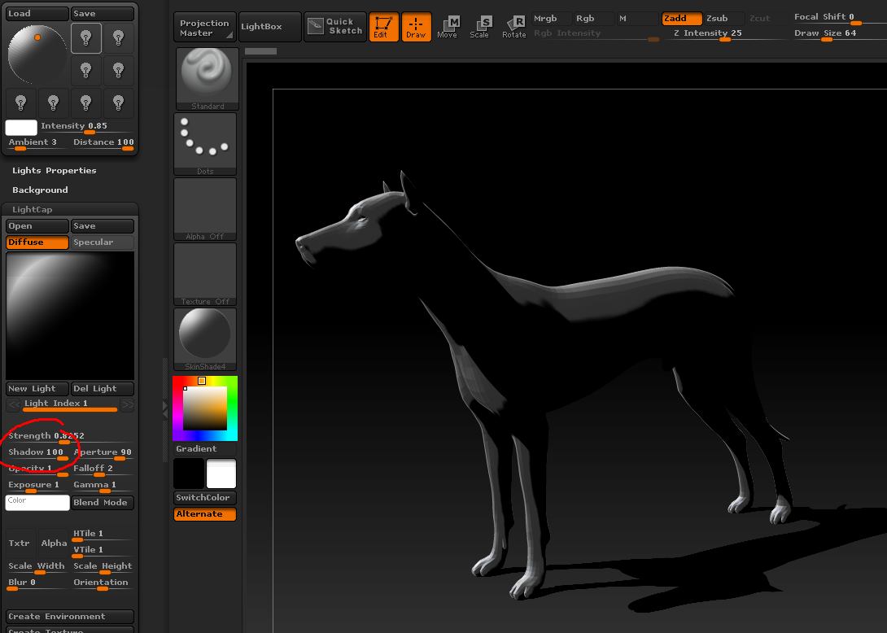Open Projection Master
This screenshot has width=887, height=633.
(x=205, y=27)
